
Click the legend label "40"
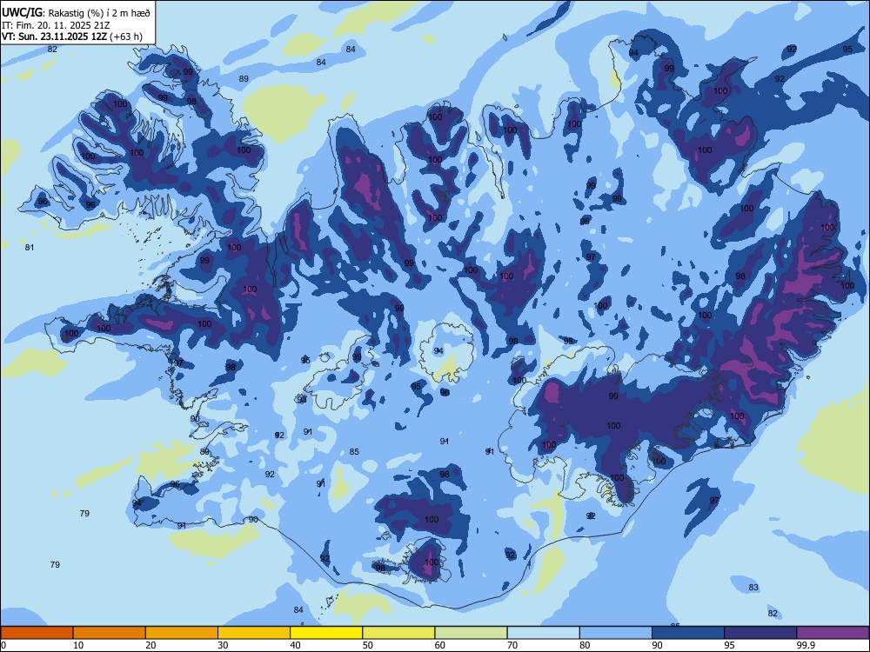tap(296, 645)
